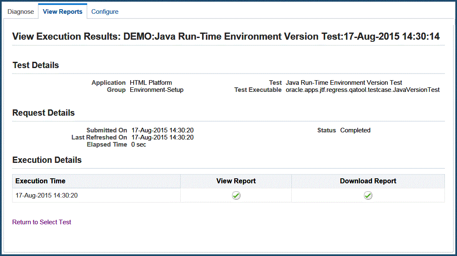Click the Completed status value
Image resolution: width=457 pixels, height=256 pixels.
point(355,130)
